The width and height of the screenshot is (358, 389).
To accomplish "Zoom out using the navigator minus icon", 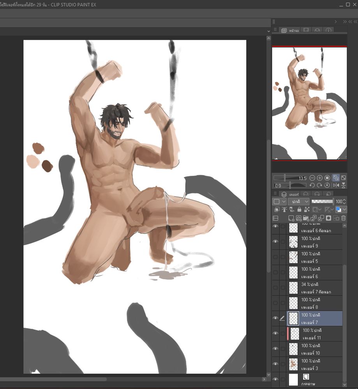I will 312,178.
